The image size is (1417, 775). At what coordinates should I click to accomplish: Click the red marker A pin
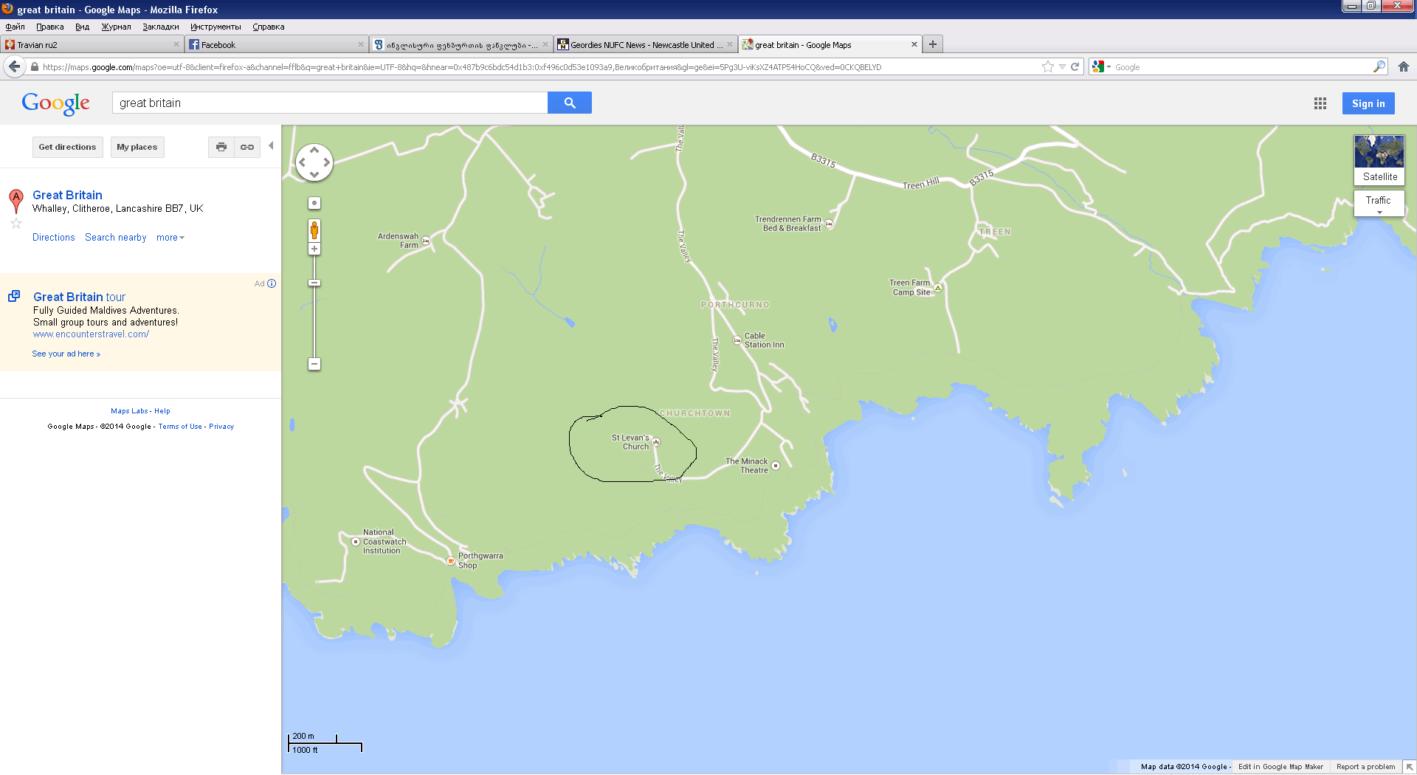(15, 201)
